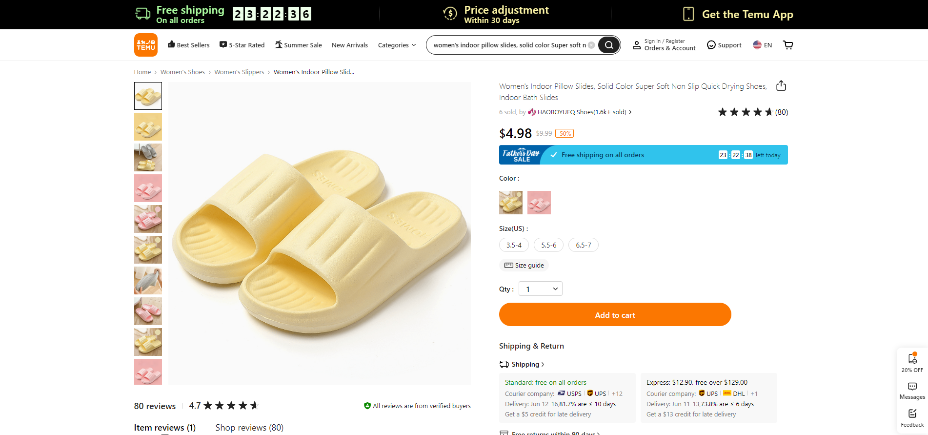928x435 pixels.
Task: Click the search magnifier button
Action: coord(609,45)
